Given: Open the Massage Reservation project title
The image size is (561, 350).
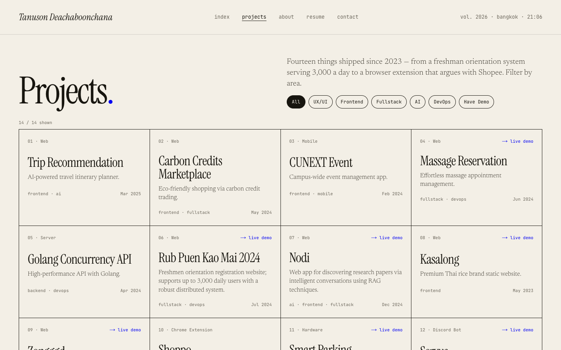Looking at the screenshot, I should tap(464, 161).
